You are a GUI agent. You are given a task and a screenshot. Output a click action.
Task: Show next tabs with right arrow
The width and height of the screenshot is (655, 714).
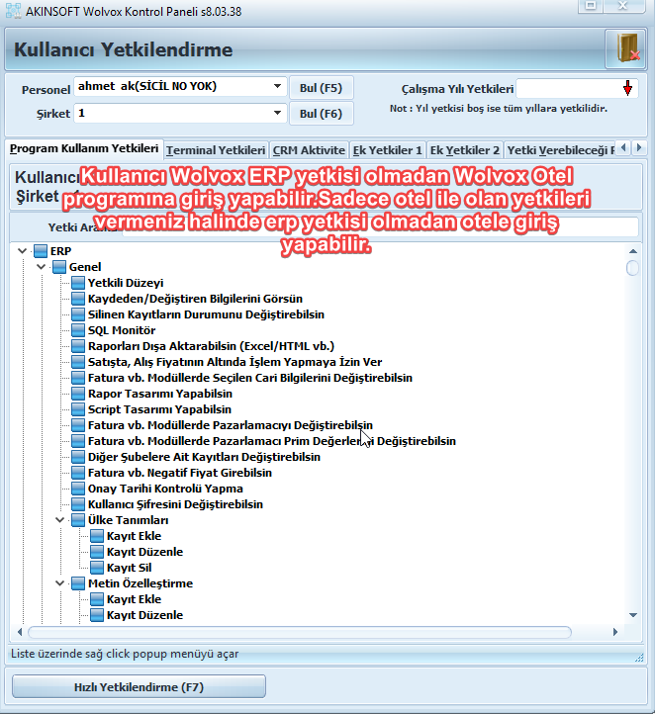[x=639, y=147]
